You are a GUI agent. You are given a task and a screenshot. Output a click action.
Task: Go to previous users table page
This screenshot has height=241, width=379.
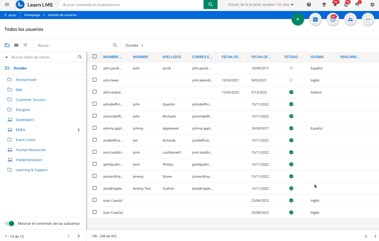(x=366, y=236)
